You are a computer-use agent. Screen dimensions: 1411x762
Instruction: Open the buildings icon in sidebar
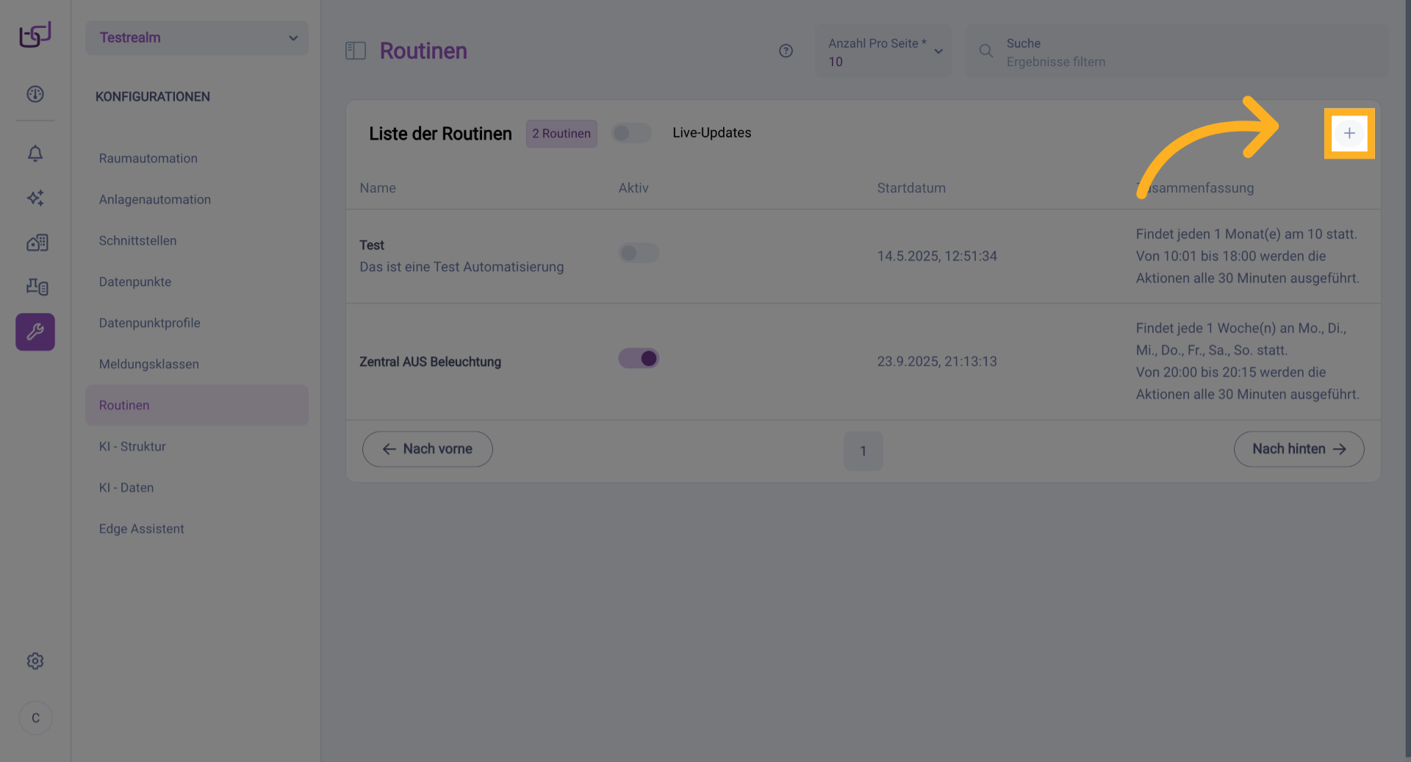(x=37, y=242)
